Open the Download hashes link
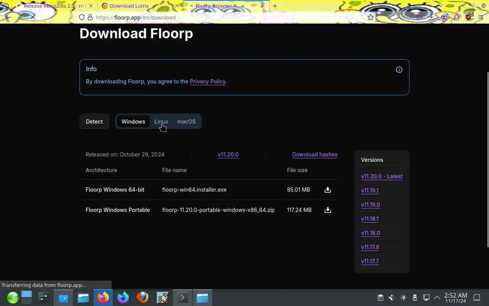 point(315,155)
